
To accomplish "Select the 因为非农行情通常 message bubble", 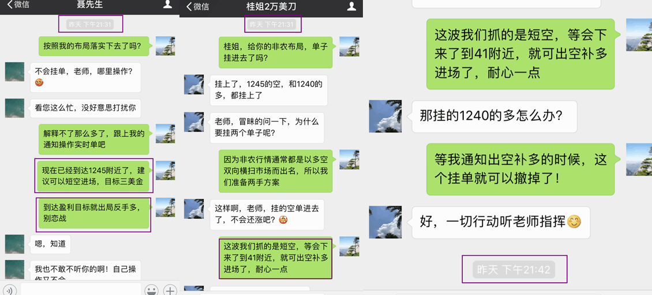I will (276, 171).
